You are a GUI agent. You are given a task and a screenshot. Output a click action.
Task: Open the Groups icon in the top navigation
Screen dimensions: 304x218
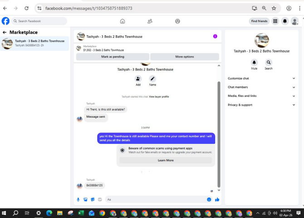pos(177,21)
